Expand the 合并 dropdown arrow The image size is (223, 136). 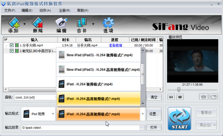pyautogui.click(x=93, y=24)
